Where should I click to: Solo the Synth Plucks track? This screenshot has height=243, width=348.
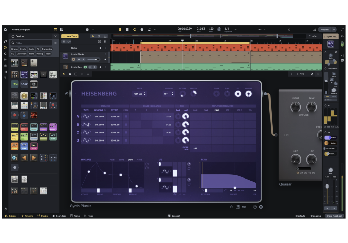83,59
